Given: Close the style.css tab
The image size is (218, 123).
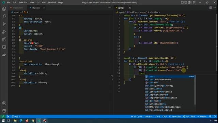Looking at the screenshot, I should pos(44,8).
